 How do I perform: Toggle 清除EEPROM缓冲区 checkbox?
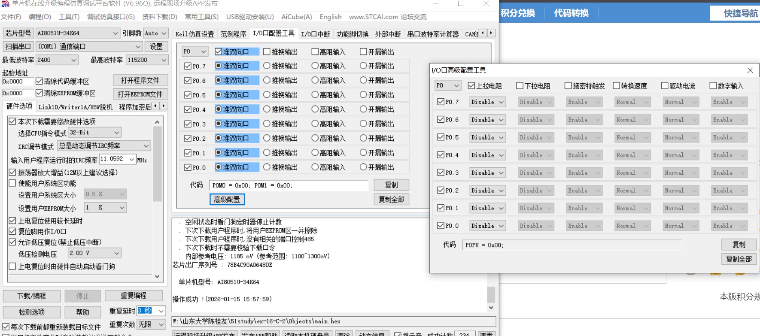point(39,93)
